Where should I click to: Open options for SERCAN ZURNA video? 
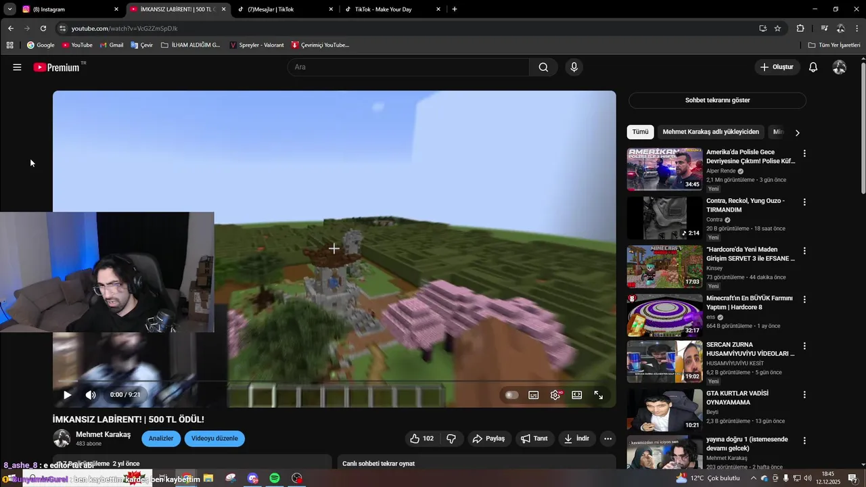coord(804,346)
